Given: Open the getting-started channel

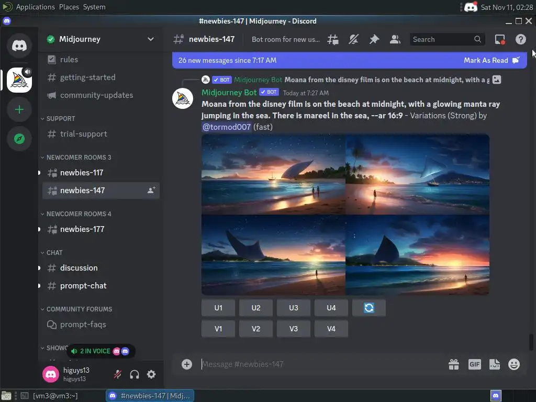Looking at the screenshot, I should 101,77.
